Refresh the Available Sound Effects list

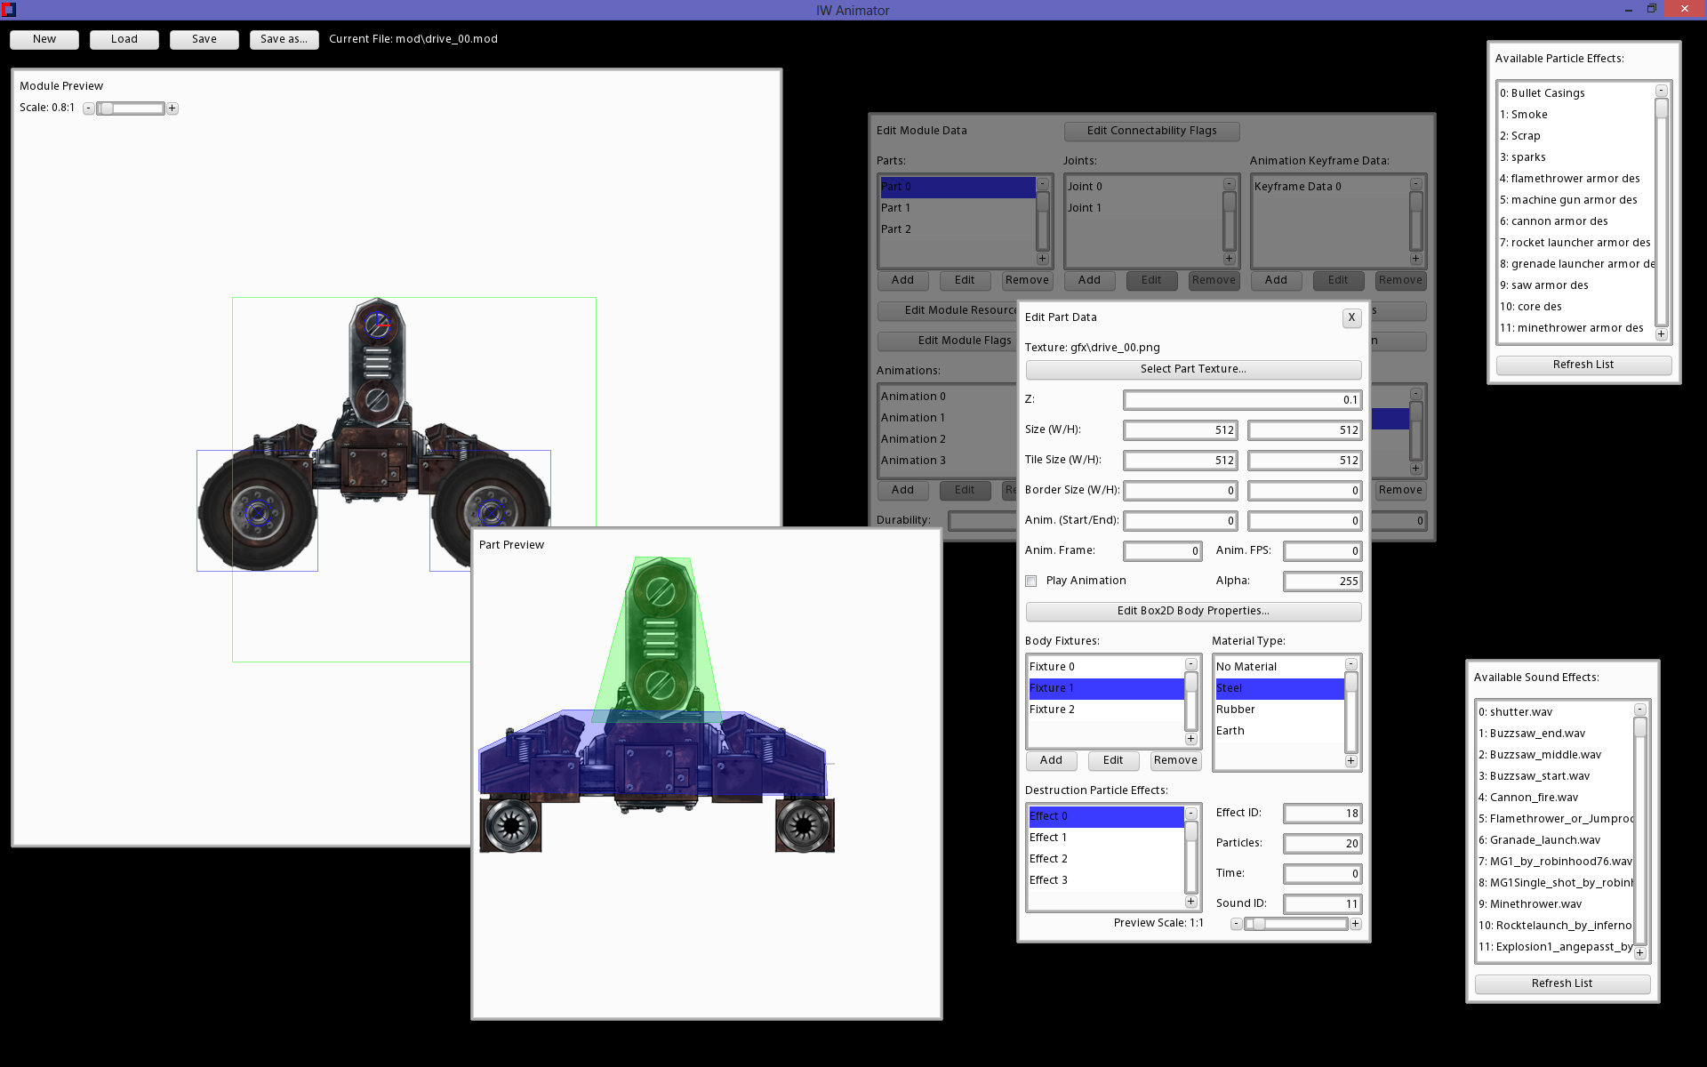pyautogui.click(x=1561, y=983)
